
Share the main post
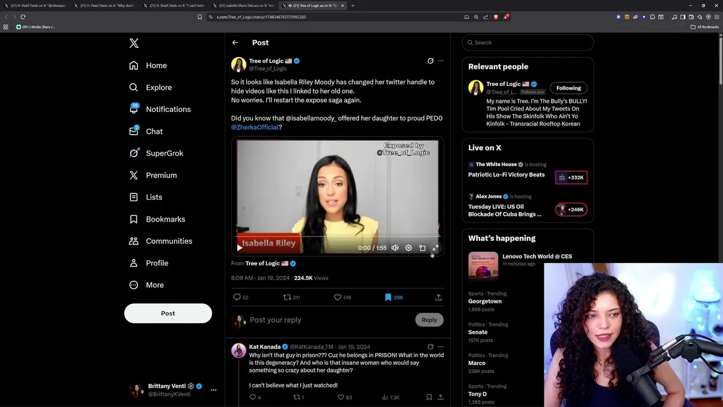pyautogui.click(x=438, y=297)
